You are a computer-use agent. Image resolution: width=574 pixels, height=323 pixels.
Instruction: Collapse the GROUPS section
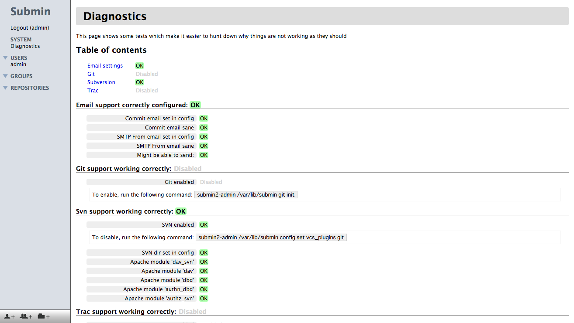[5, 76]
